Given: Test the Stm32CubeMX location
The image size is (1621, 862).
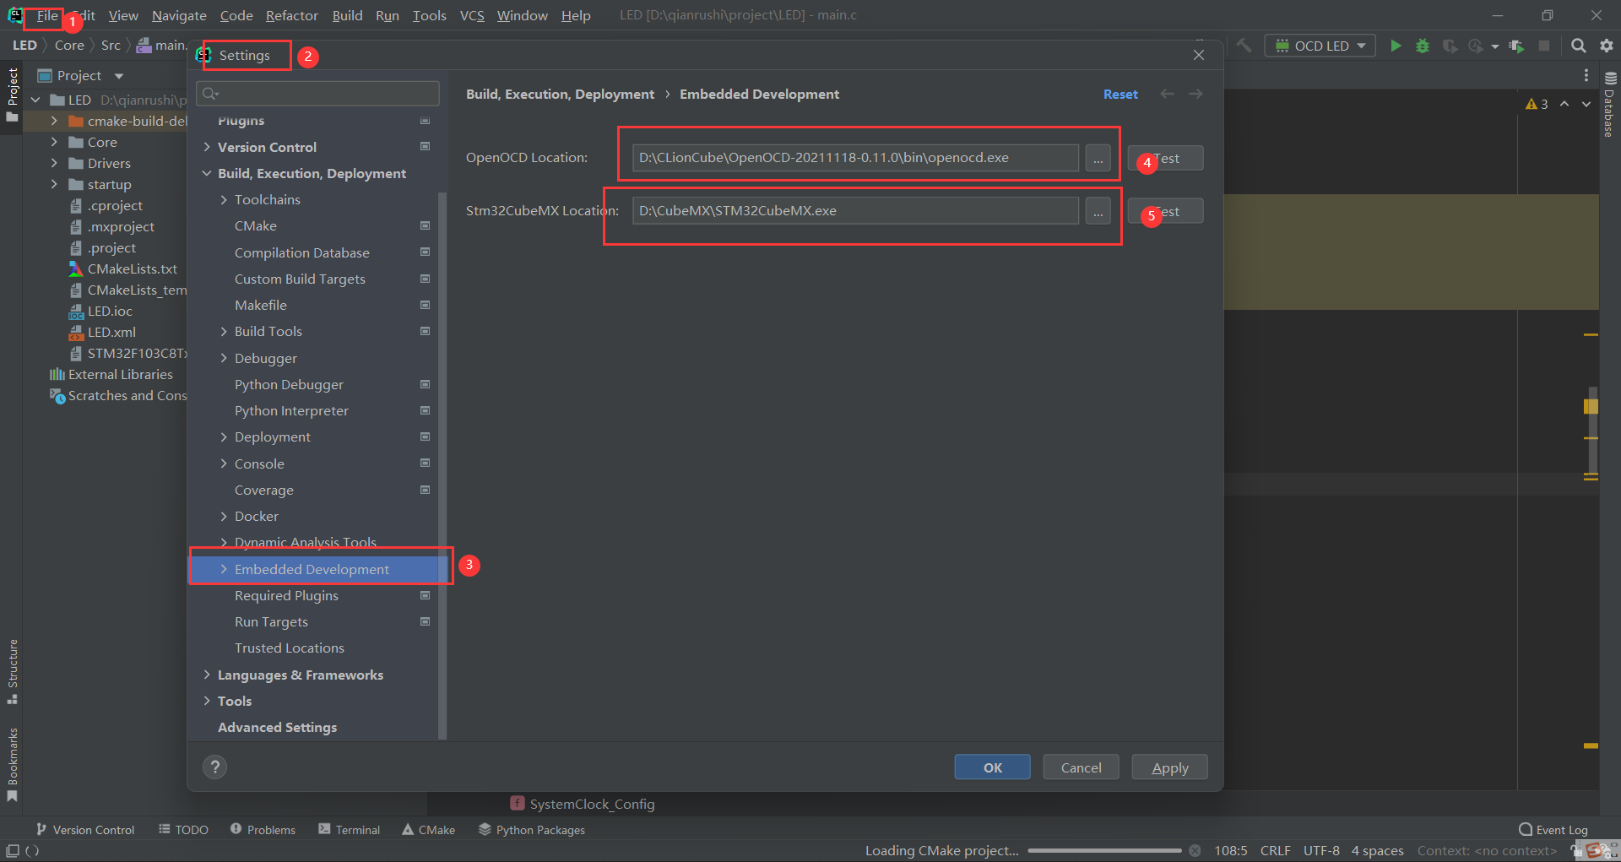Looking at the screenshot, I should (x=1166, y=211).
